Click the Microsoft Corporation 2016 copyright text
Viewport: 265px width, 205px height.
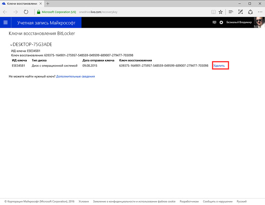(39, 201)
